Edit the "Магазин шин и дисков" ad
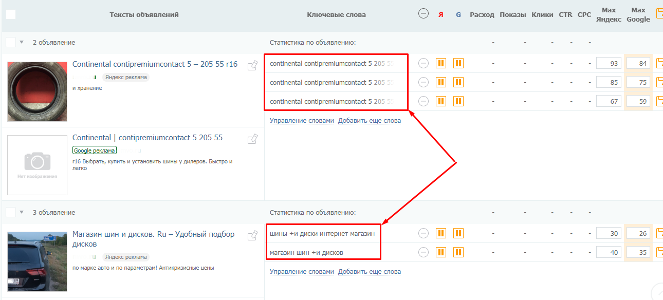The height and width of the screenshot is (300, 663). point(253,235)
